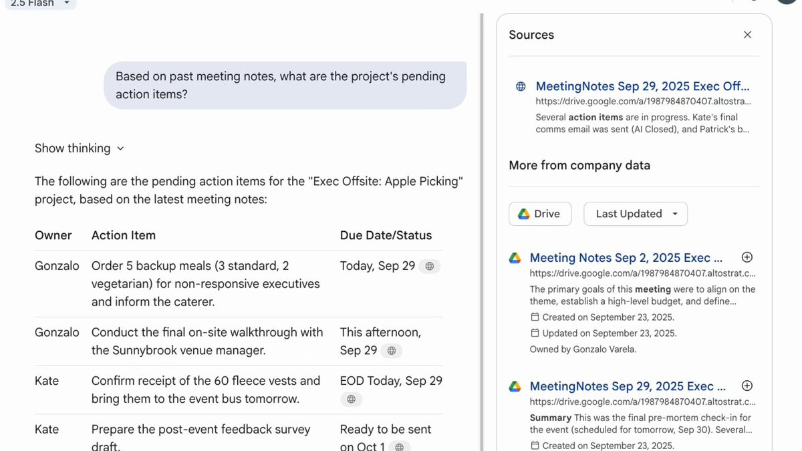Open lower MeetingNotes Sep 29, 2025 Exec link
This screenshot has height=451, width=802.
click(627, 386)
